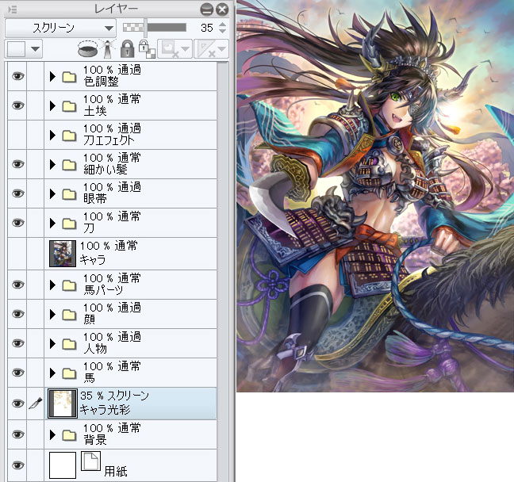Show the hidden 刀エフェクト folder
This screenshot has width=514, height=482.
click(17, 135)
